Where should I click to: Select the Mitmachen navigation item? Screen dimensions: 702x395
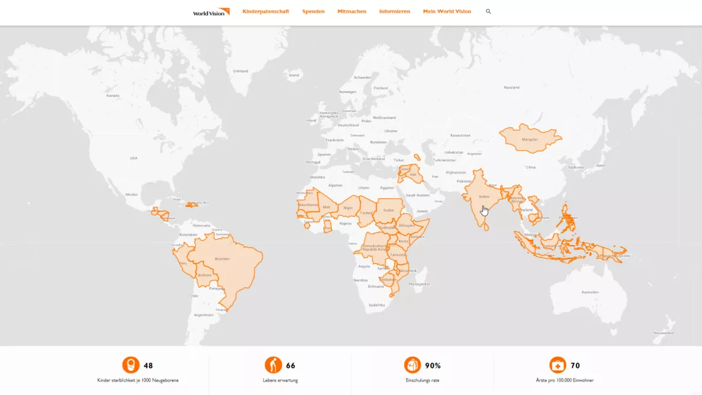352,12
